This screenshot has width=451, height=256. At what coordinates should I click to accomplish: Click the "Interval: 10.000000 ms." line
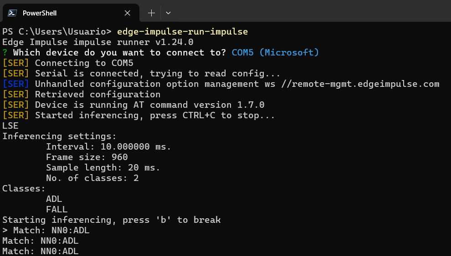coord(108,147)
